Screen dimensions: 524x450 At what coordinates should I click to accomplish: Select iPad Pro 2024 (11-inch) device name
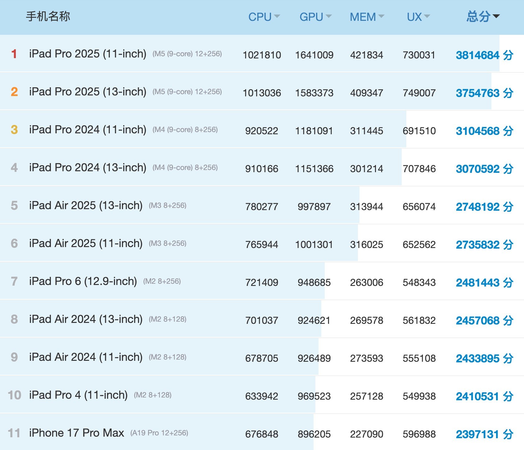[88, 130]
